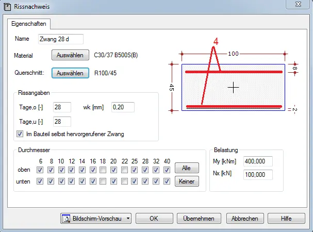Screen dimensions: 313x232
Task: Toggle unten diameter 40 checkbox
Action: click(167, 181)
